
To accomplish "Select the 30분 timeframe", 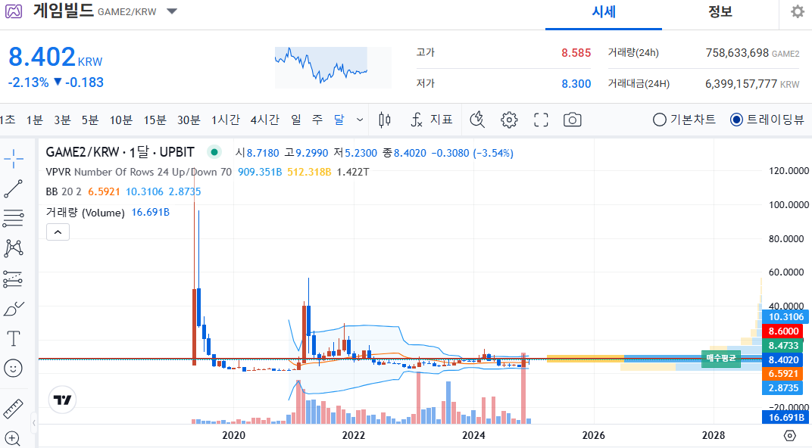I will coord(189,120).
